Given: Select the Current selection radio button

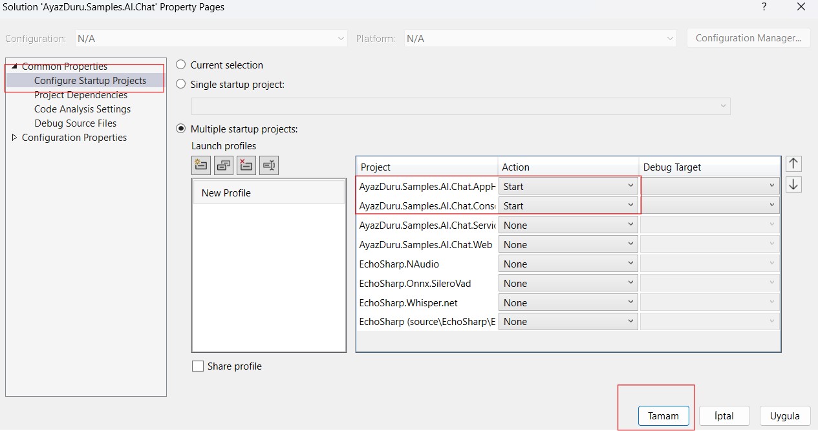Looking at the screenshot, I should pos(181,65).
